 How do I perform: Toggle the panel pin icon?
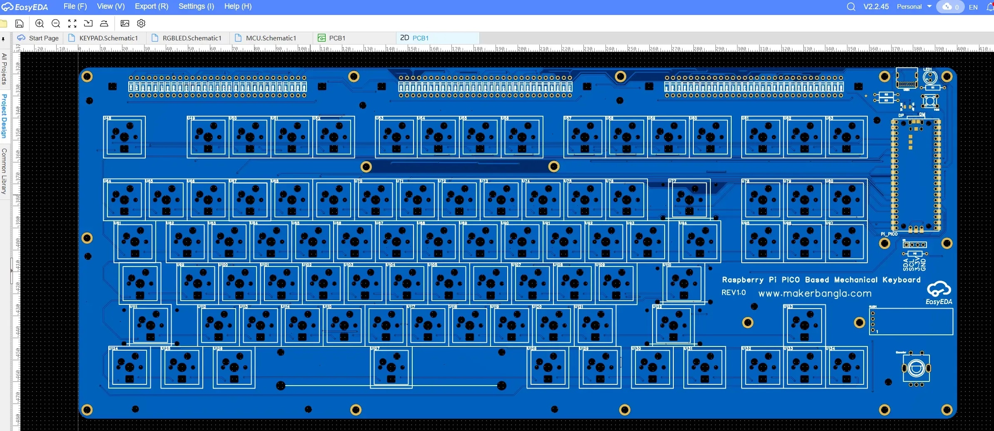point(3,39)
